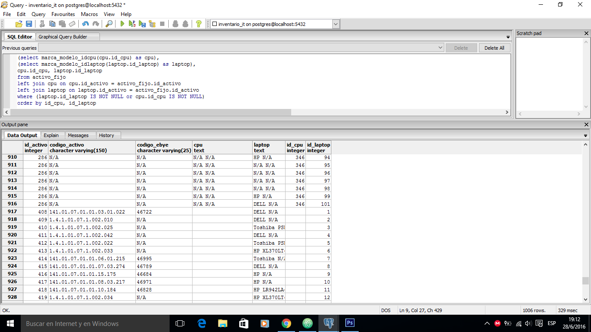591x332 pixels.
Task: Click the 'Buscar en Internet y en Windows' search box
Action: (95, 323)
